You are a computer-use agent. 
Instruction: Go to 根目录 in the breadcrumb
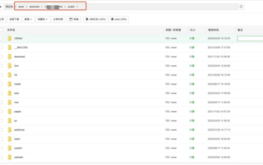[9, 7]
